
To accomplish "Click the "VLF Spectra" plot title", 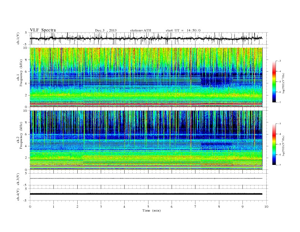I will 43,30.
